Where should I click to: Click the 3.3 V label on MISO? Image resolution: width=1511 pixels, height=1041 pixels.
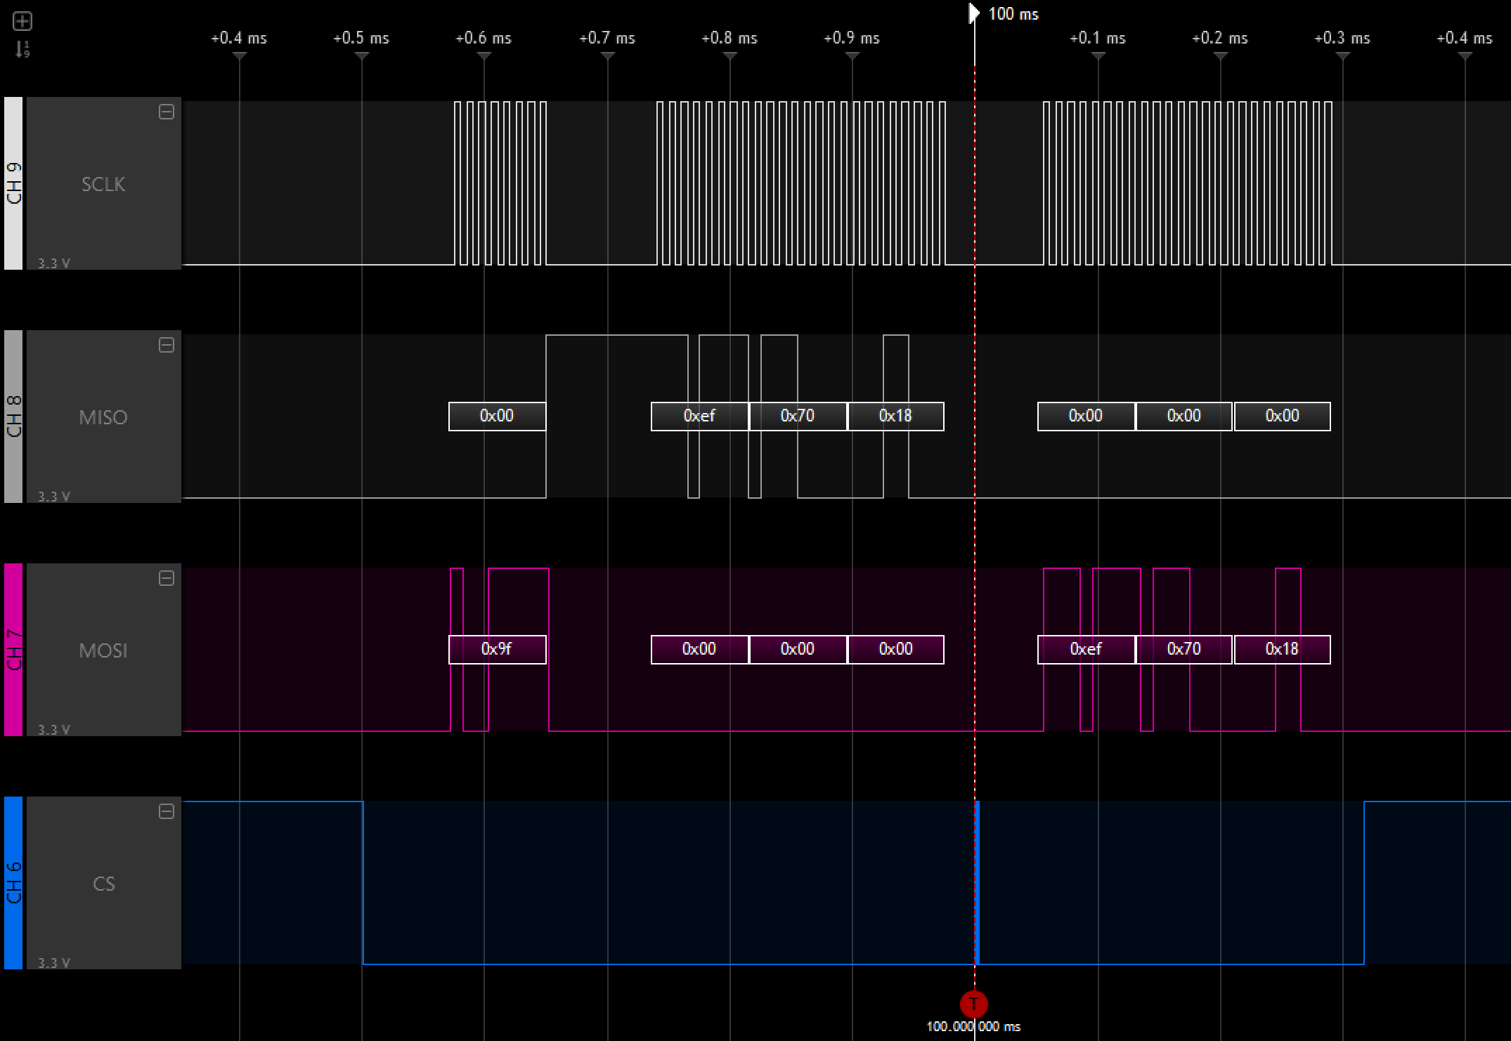click(54, 497)
